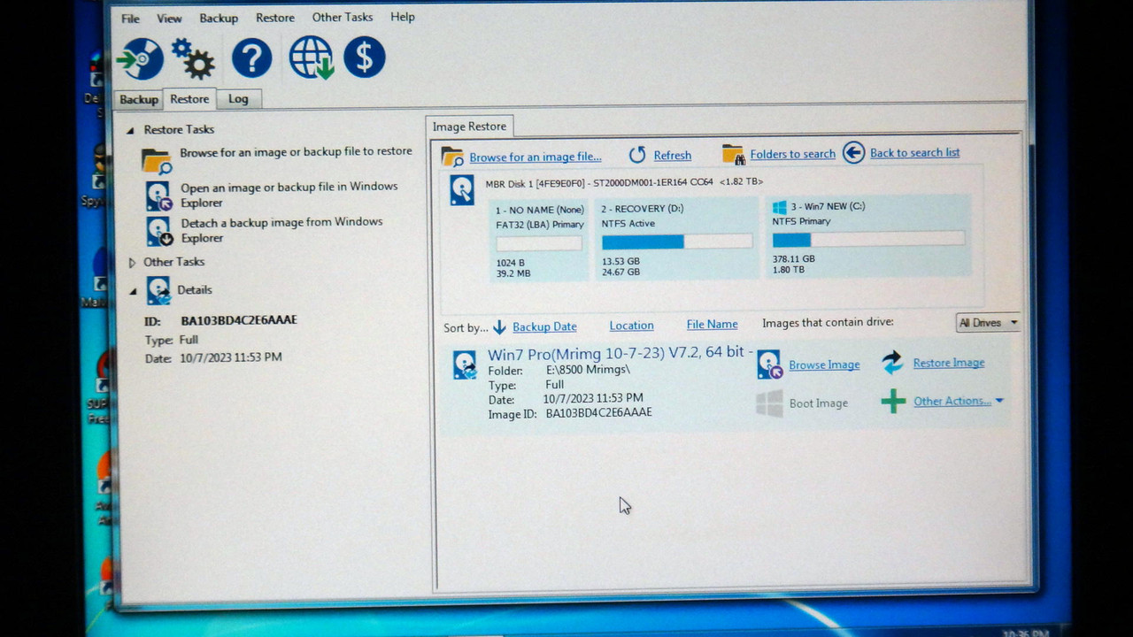Click NO NAME partition usage bar
Viewport: 1133px width, 637px height.
pos(539,243)
